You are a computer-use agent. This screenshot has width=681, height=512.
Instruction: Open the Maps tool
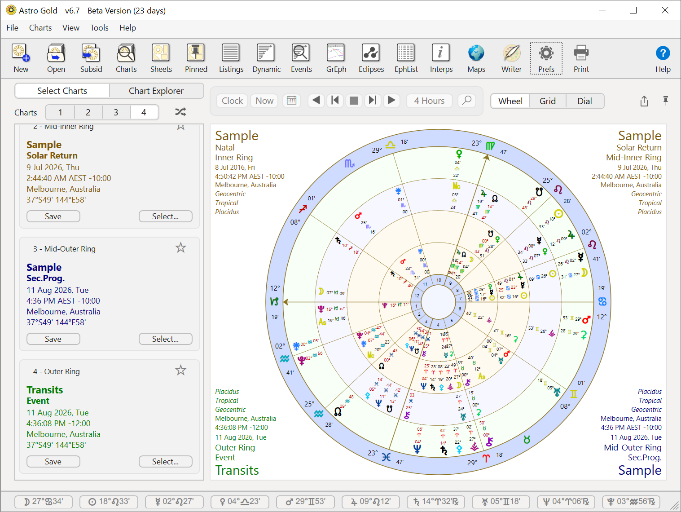(476, 58)
